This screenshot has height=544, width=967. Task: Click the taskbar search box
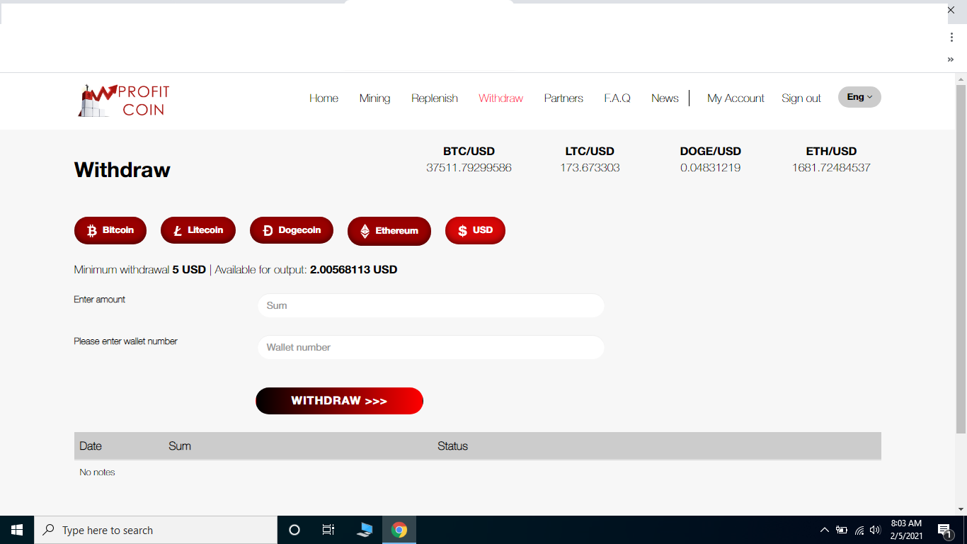[x=156, y=530]
